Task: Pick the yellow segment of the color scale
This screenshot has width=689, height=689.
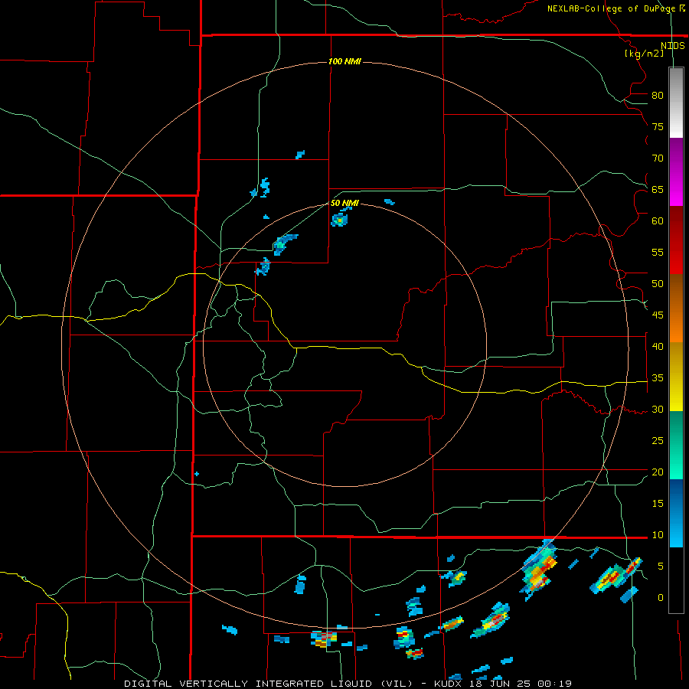Action: click(676, 376)
